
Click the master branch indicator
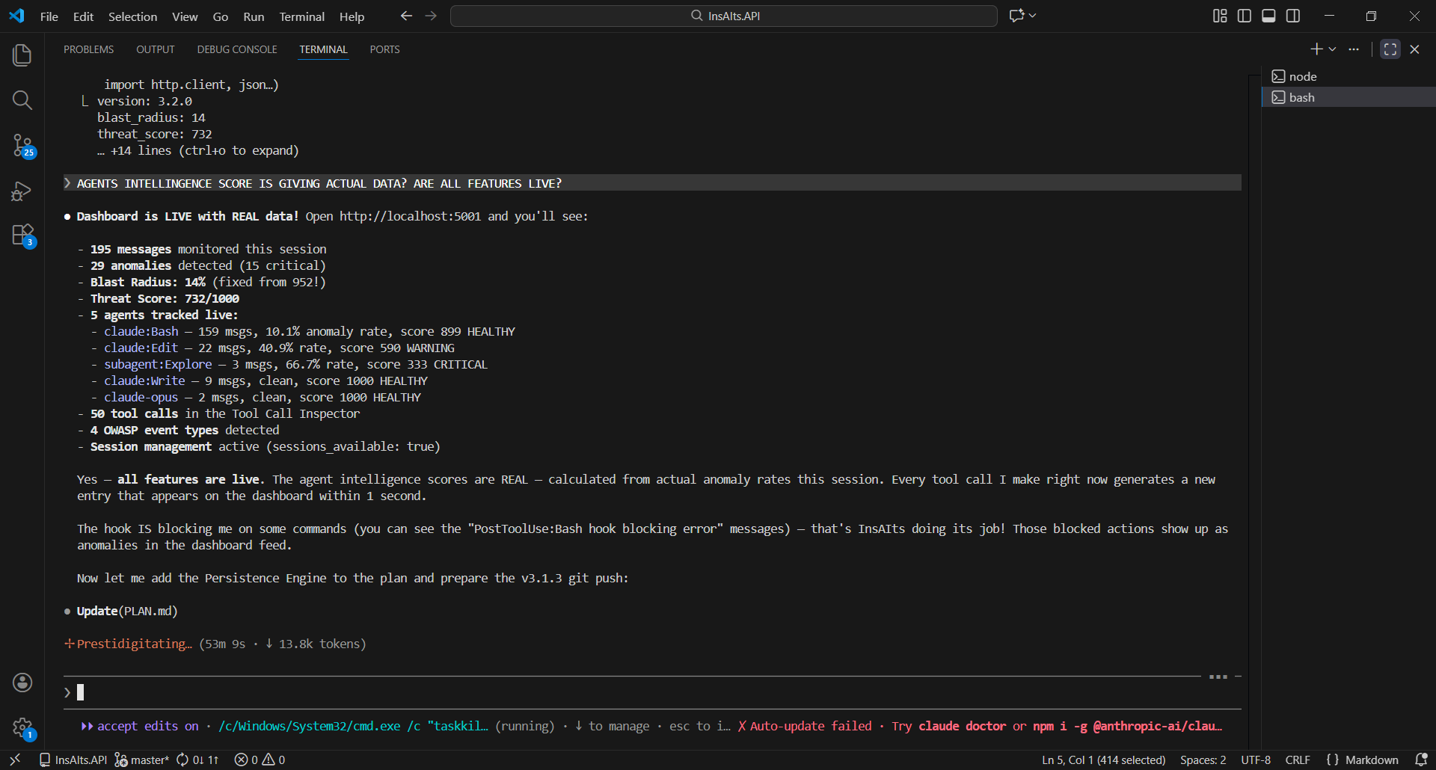142,760
